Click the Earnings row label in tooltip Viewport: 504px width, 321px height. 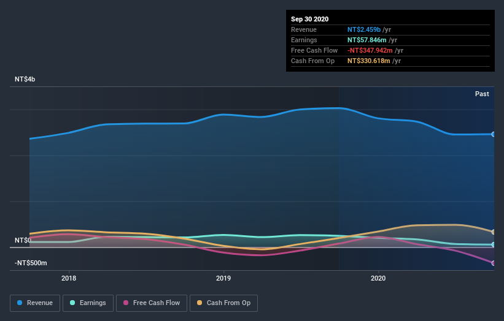(304, 40)
